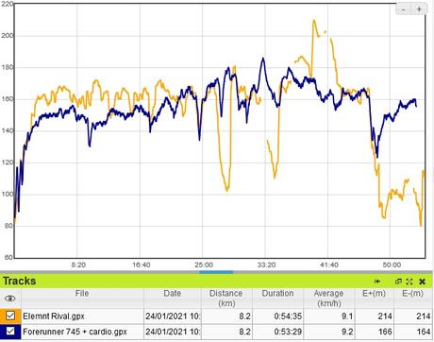
Task: Click Elemnt Rival average speed 9.1
Action: coord(347,316)
